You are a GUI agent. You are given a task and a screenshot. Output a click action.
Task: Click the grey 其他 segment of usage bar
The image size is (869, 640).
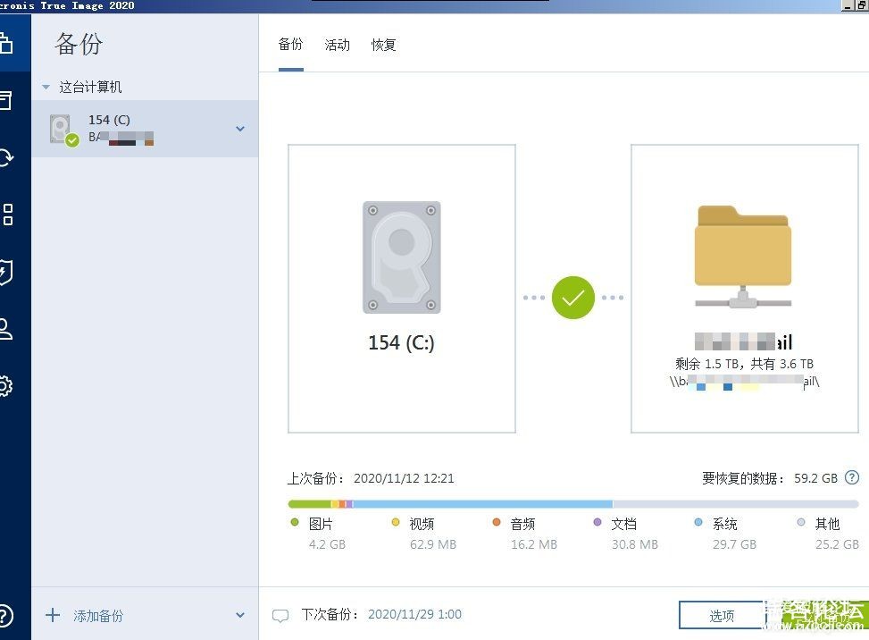pos(735,504)
